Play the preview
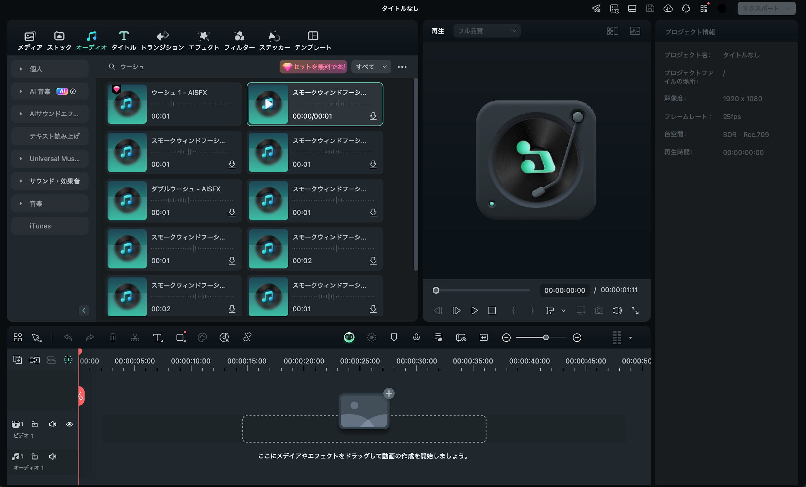The image size is (806, 487). point(474,310)
